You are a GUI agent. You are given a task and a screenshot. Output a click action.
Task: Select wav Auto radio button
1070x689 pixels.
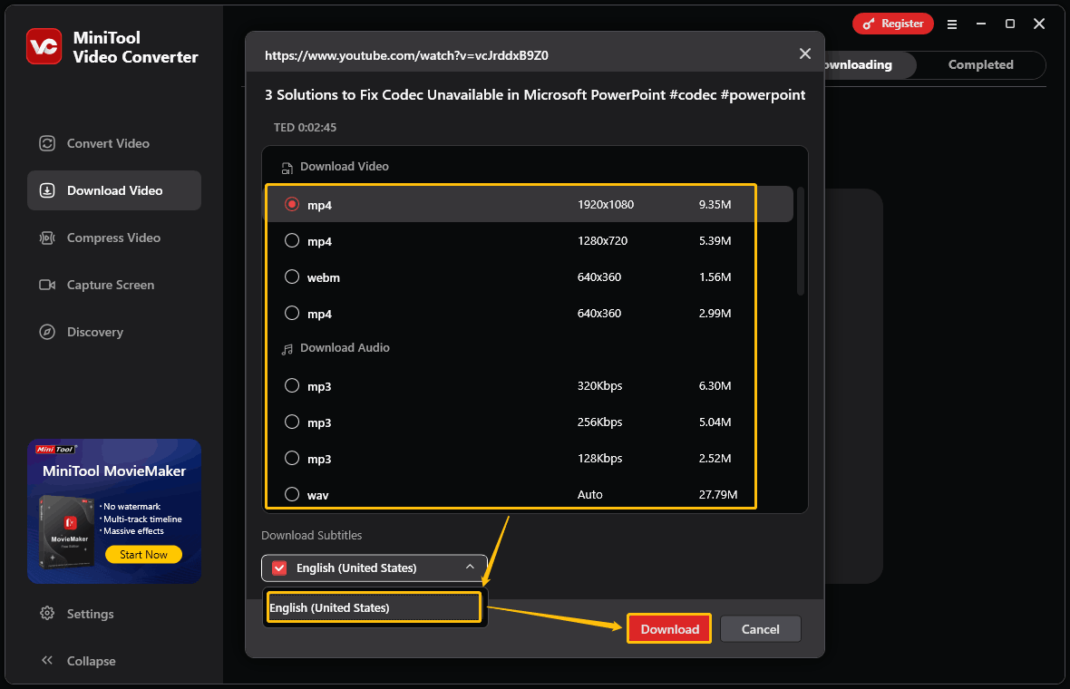click(x=292, y=494)
